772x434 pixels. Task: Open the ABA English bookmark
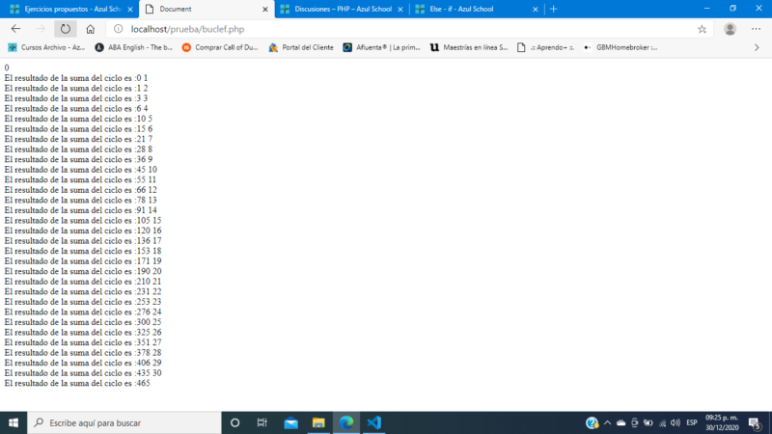[134, 47]
